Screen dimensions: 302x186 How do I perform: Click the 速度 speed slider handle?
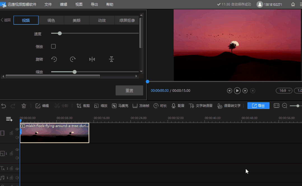[60, 33]
